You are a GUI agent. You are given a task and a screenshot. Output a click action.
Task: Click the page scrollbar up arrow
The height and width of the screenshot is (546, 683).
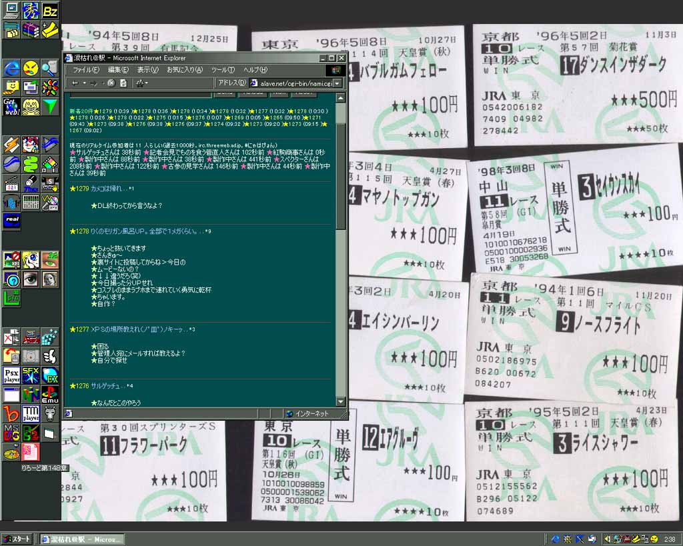[341, 97]
